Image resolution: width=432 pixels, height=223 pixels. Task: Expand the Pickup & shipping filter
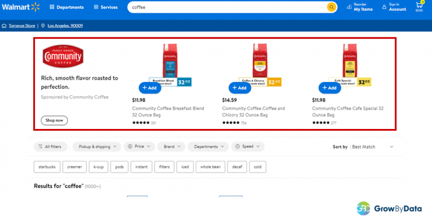click(x=97, y=147)
